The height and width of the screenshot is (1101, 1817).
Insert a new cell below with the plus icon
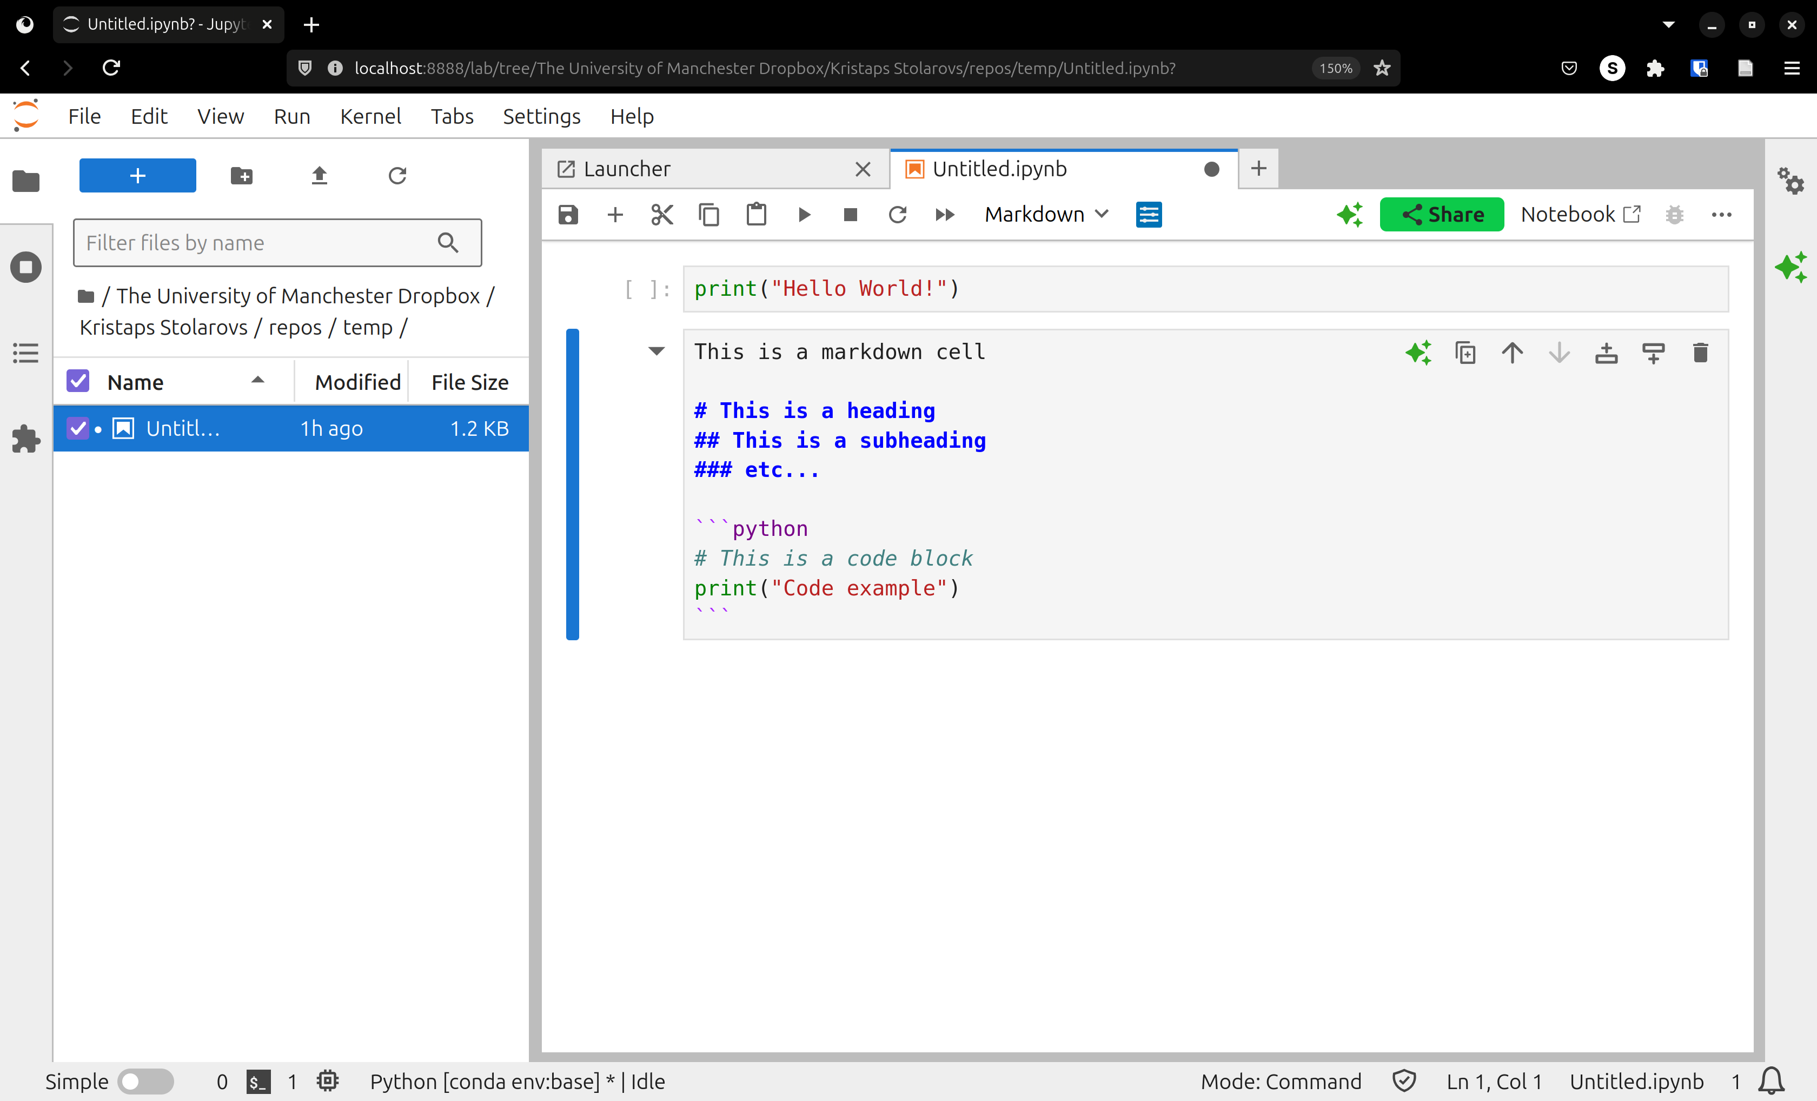pos(615,215)
